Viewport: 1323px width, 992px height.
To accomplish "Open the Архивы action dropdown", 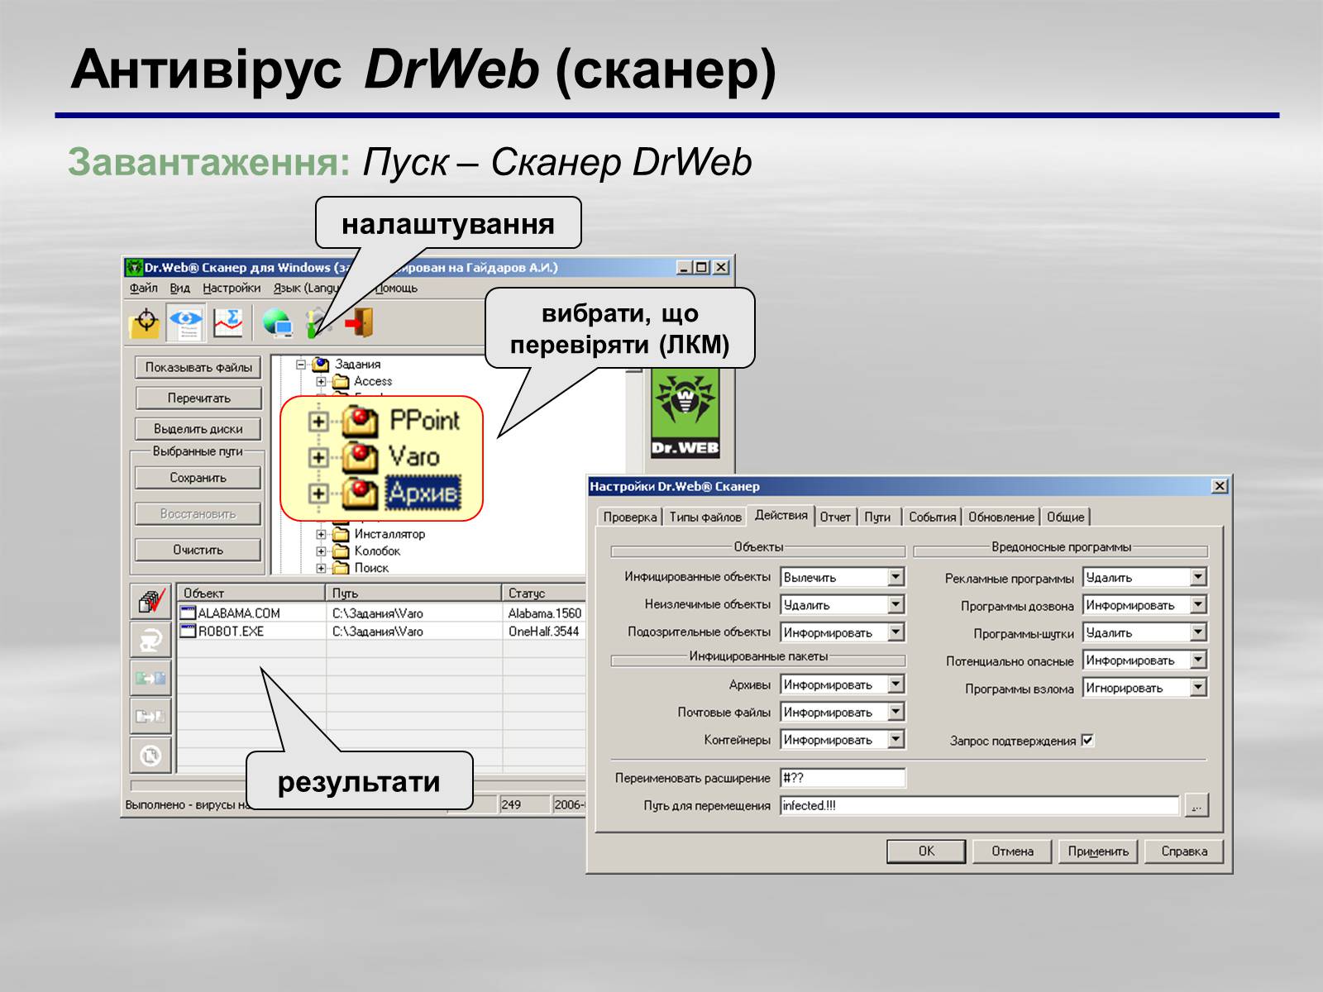I will coord(896,684).
